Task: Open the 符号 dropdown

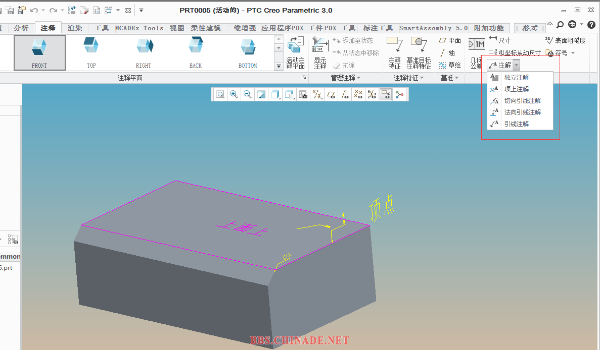Action: tap(573, 53)
